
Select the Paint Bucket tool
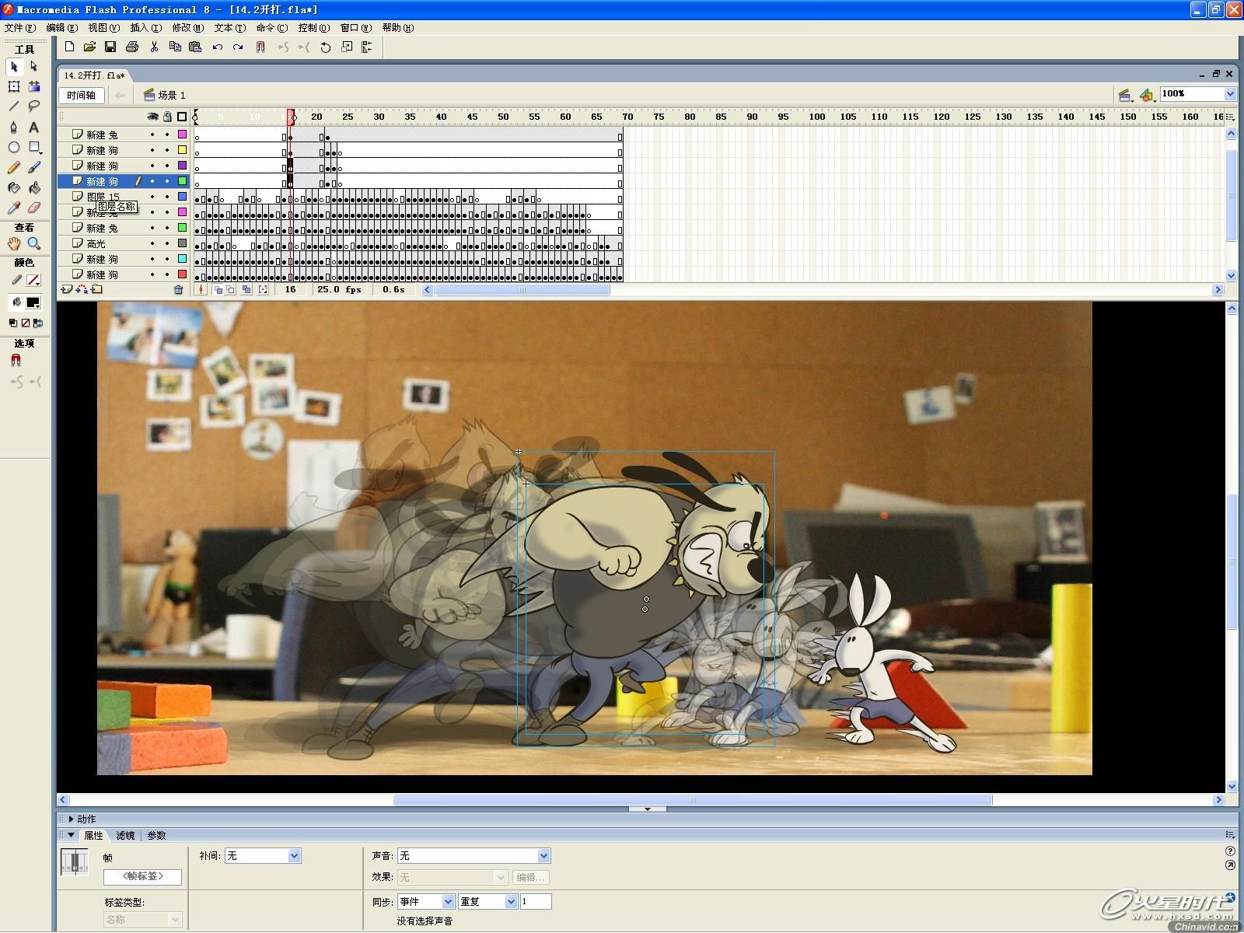(x=34, y=187)
